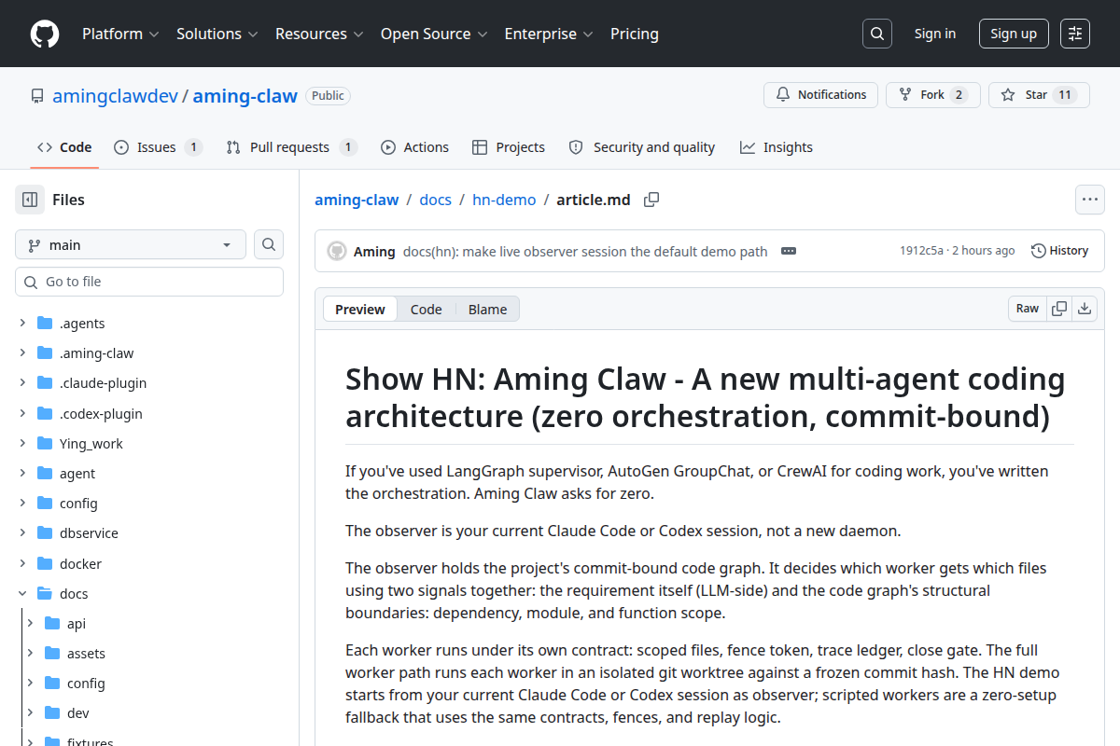
Task: Click the .agents folder icon
Action: pyautogui.click(x=45, y=324)
